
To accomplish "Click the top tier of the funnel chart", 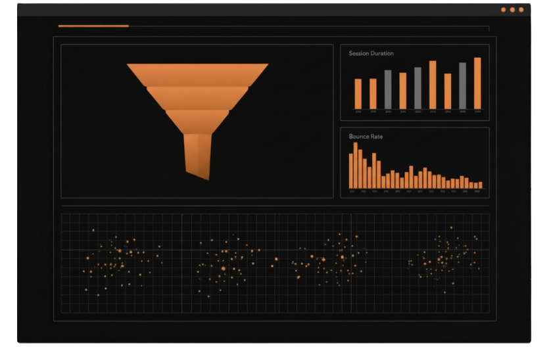I will pos(197,74).
